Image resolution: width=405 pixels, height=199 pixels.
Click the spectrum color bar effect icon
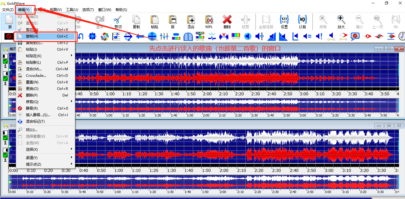point(236,37)
